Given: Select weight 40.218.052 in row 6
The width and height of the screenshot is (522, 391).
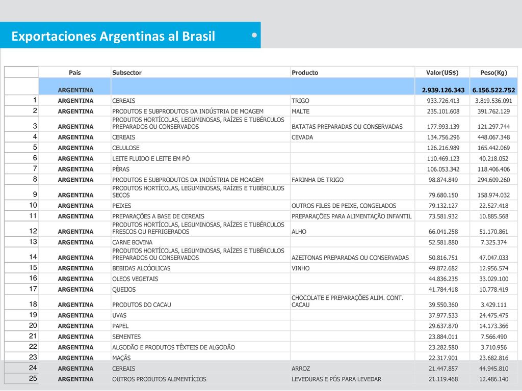Looking at the screenshot, I should 493,159.
